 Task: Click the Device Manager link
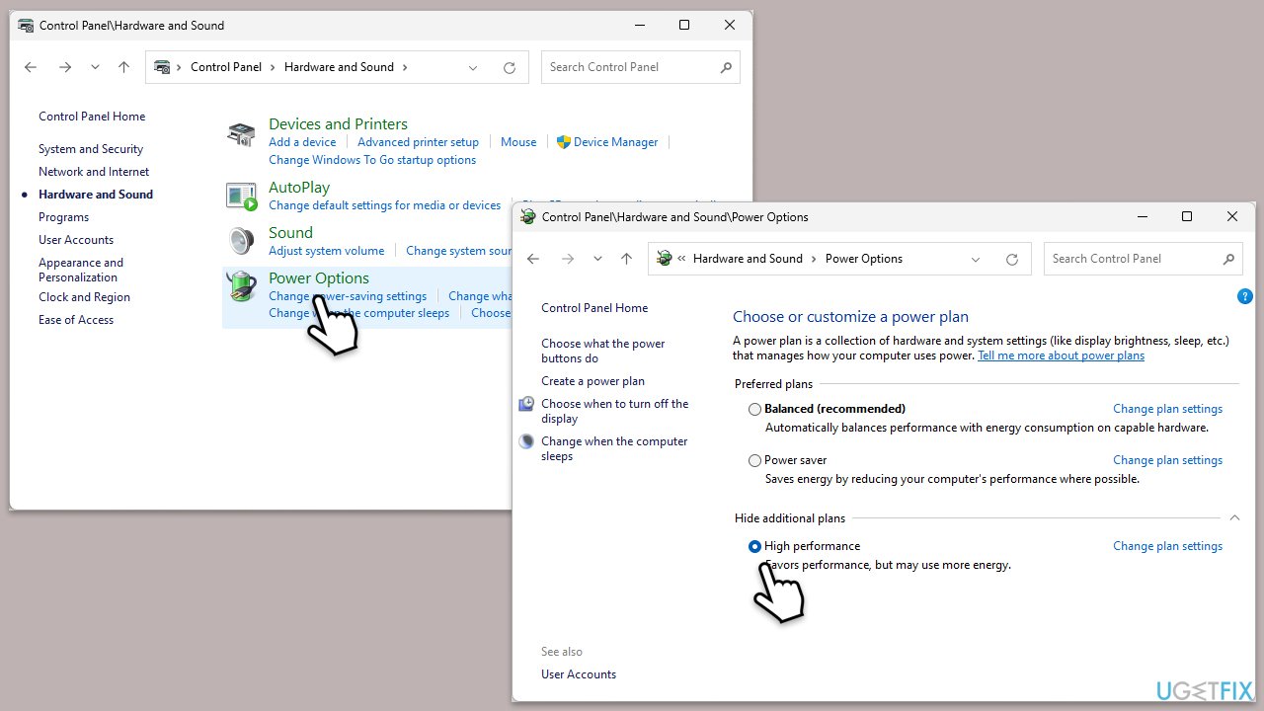(x=615, y=142)
